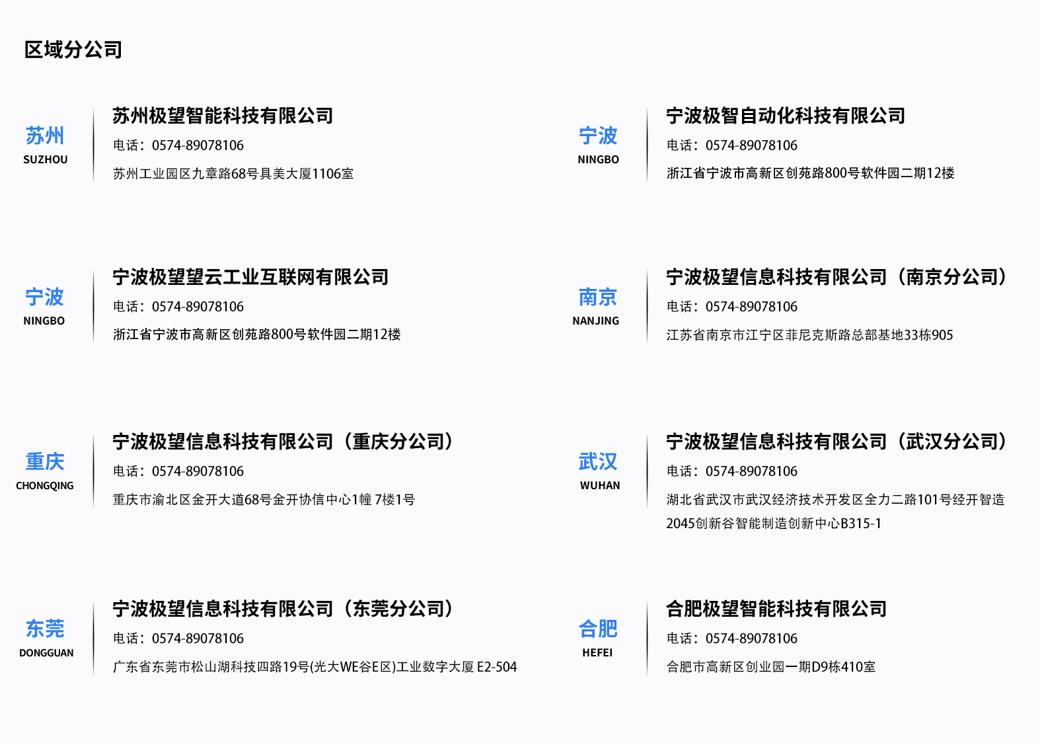Click Nanjing address 菲尼克斯路总部基地33栋905
This screenshot has height=743, width=1040.
(x=809, y=335)
